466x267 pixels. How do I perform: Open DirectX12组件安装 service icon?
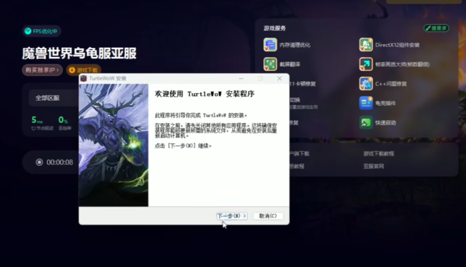click(366, 45)
